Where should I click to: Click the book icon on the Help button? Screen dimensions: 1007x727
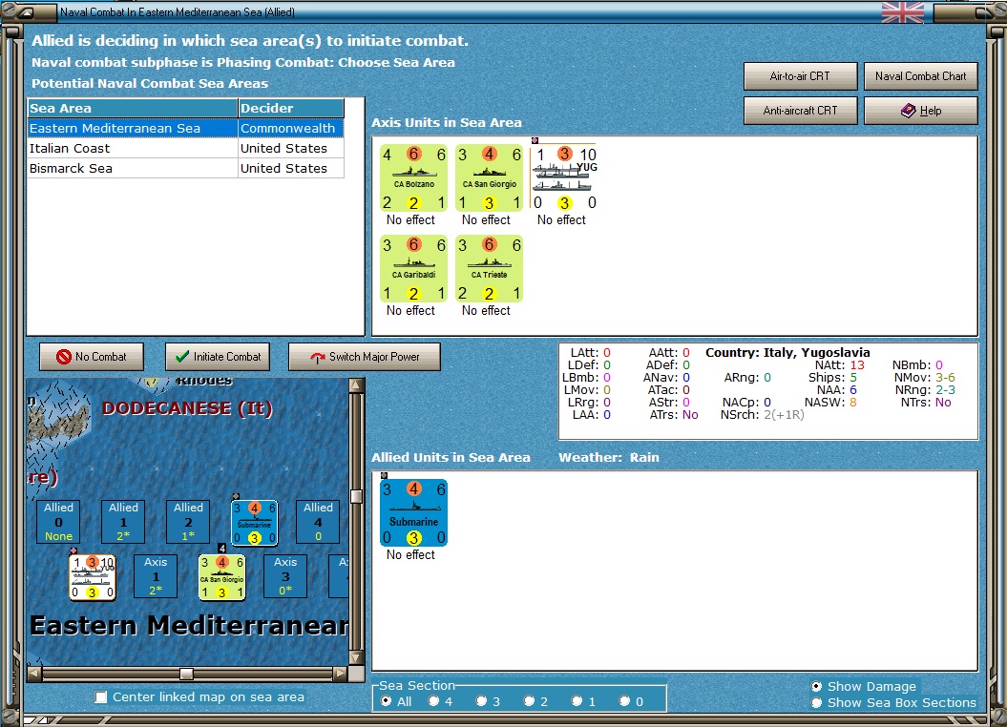click(908, 111)
